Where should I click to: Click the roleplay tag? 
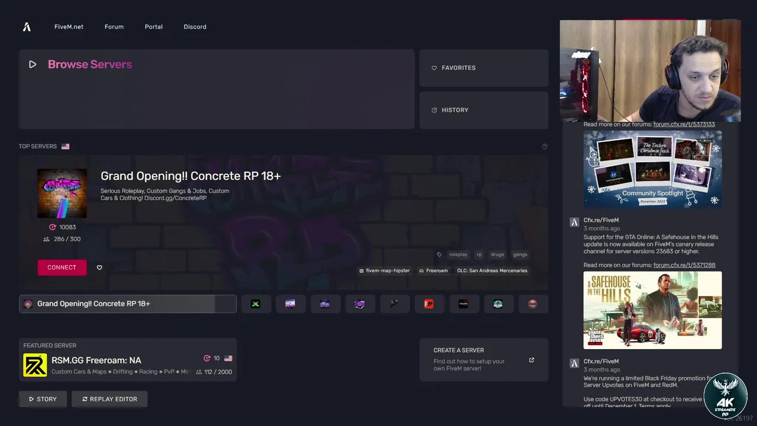click(x=458, y=254)
